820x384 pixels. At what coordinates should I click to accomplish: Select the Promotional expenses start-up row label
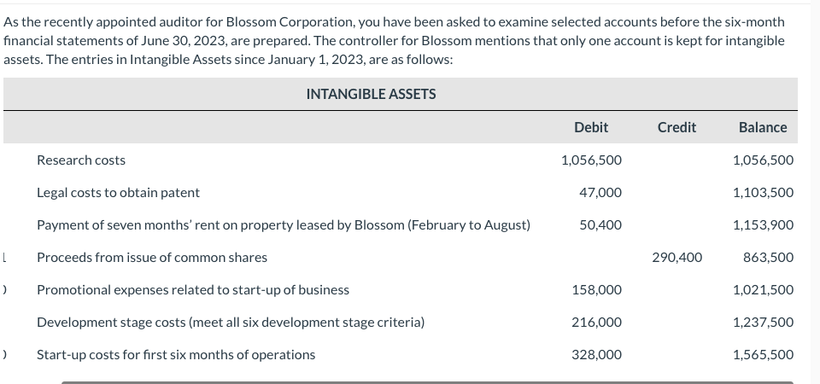point(192,289)
